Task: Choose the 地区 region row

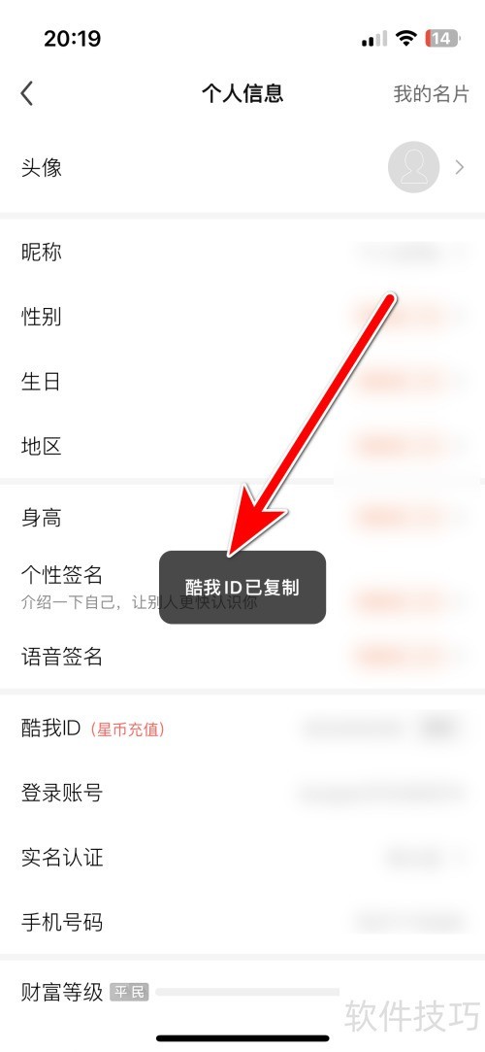Action: pos(242,446)
